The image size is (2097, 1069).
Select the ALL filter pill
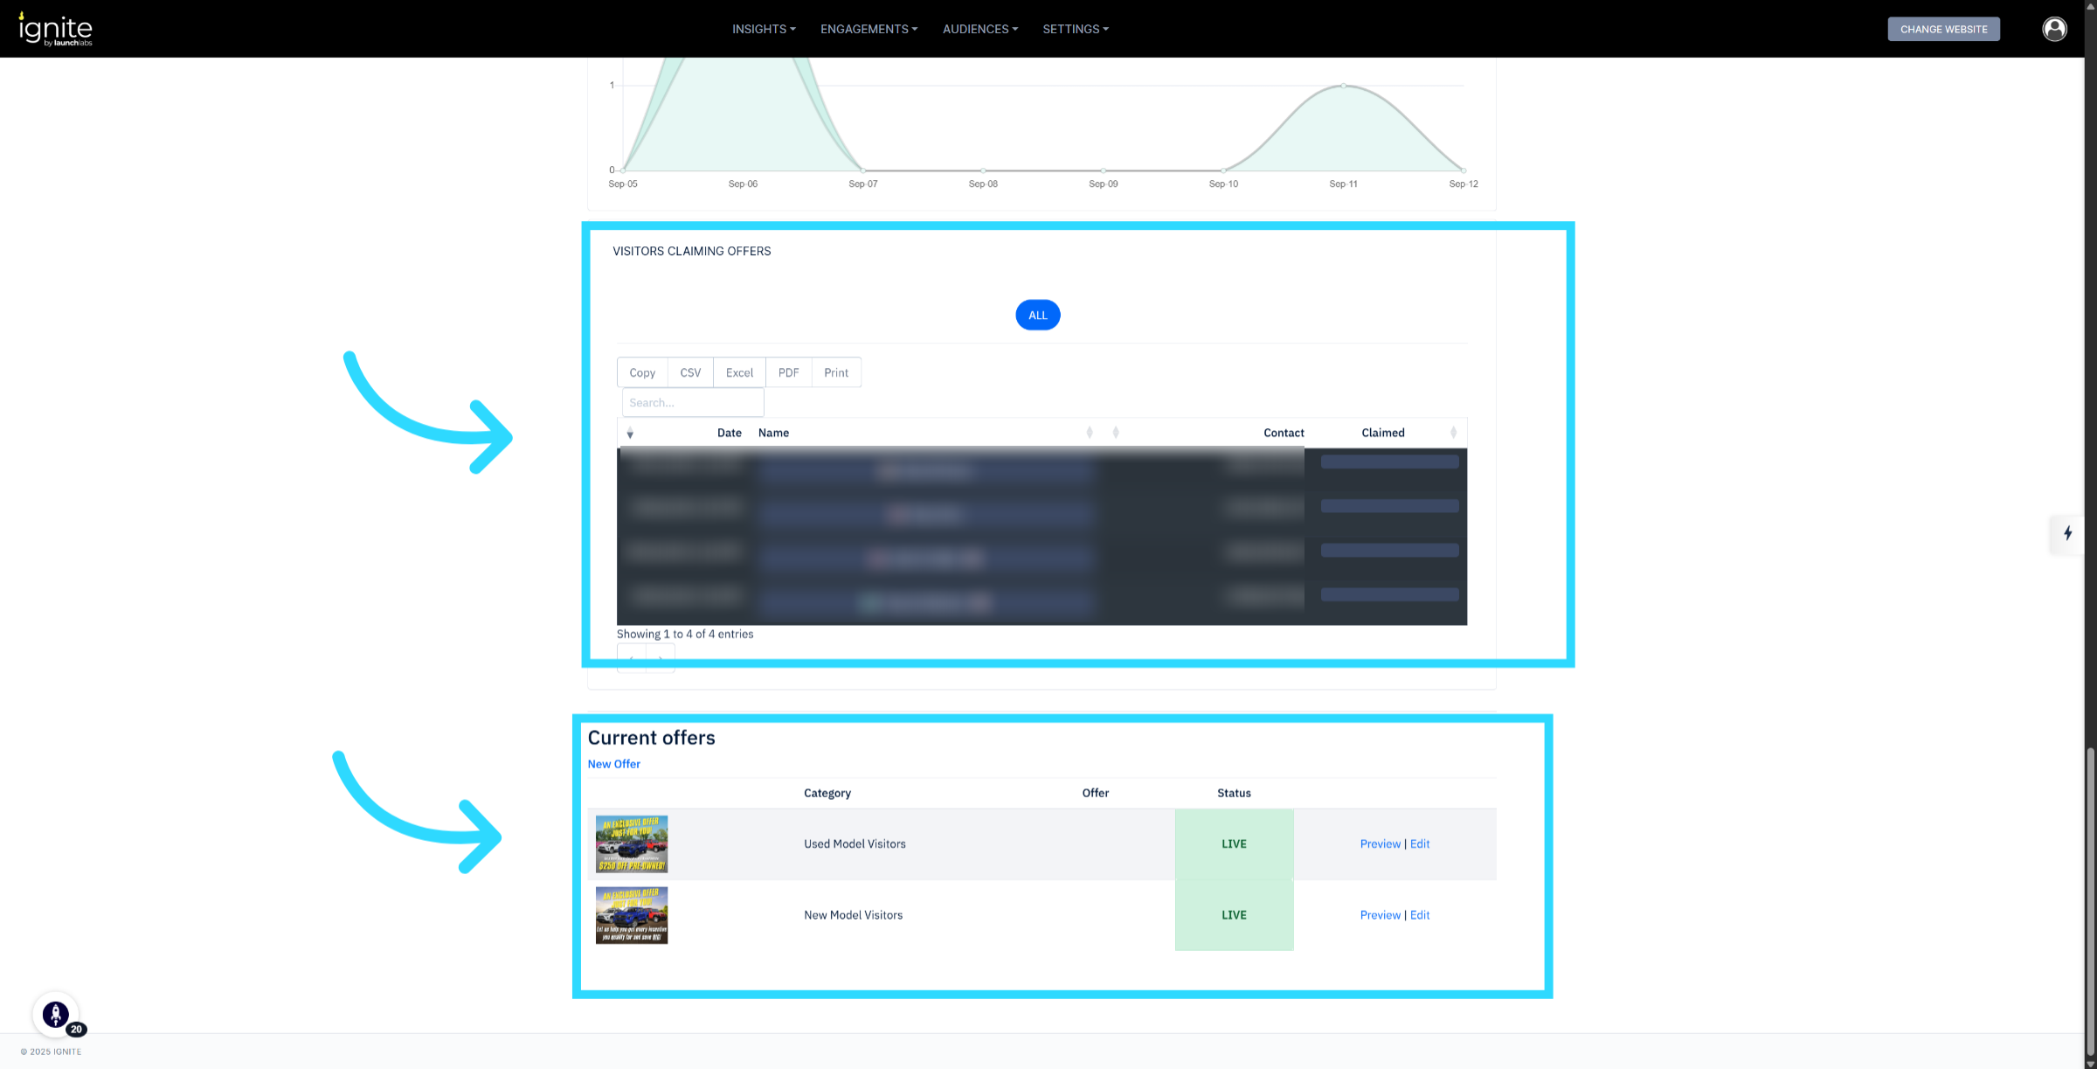[x=1037, y=316]
